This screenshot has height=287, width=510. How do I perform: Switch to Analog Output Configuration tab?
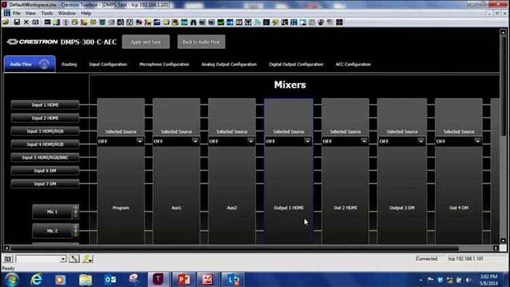[x=228, y=65]
